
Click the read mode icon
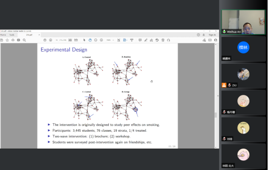pos(132,40)
